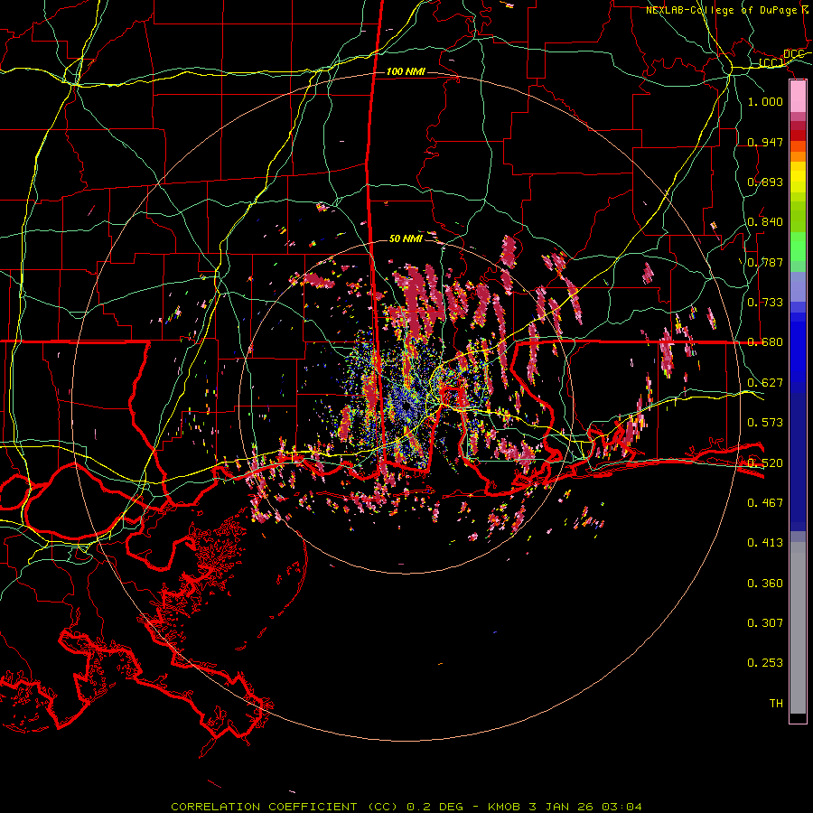Viewport: 813px width, 813px height.
Task: Click the 0.573 scale value
Action: [x=765, y=423]
